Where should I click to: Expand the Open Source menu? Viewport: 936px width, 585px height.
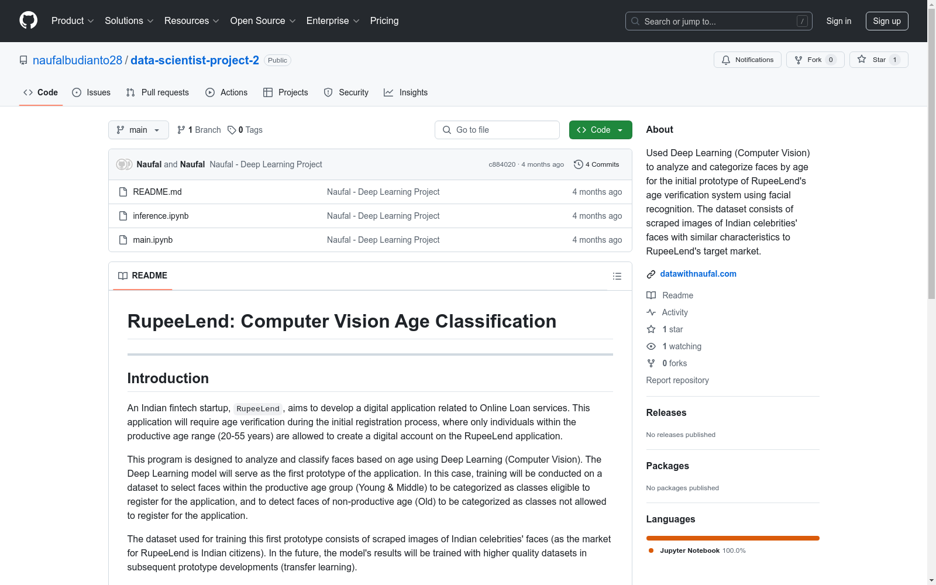(x=263, y=21)
